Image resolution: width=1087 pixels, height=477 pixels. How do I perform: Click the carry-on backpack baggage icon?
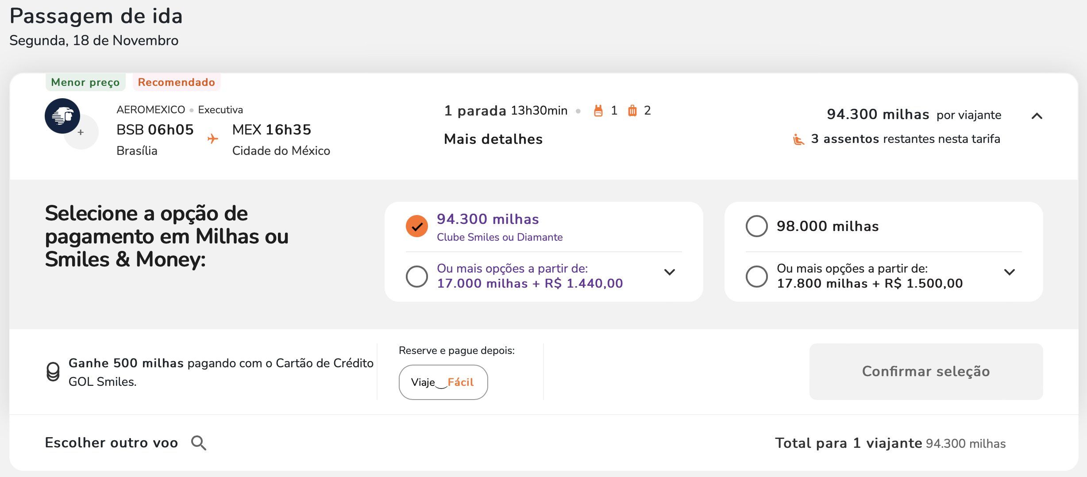tap(598, 111)
